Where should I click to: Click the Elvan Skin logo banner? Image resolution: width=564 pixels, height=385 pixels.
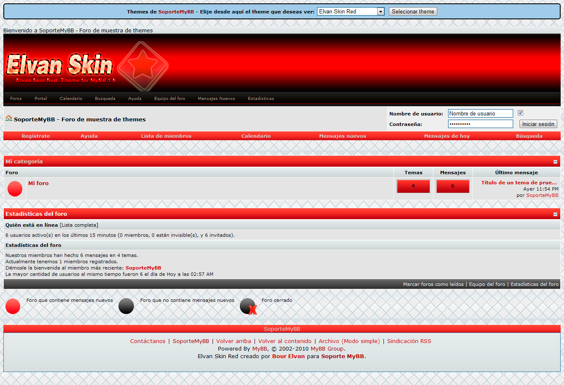click(87, 66)
